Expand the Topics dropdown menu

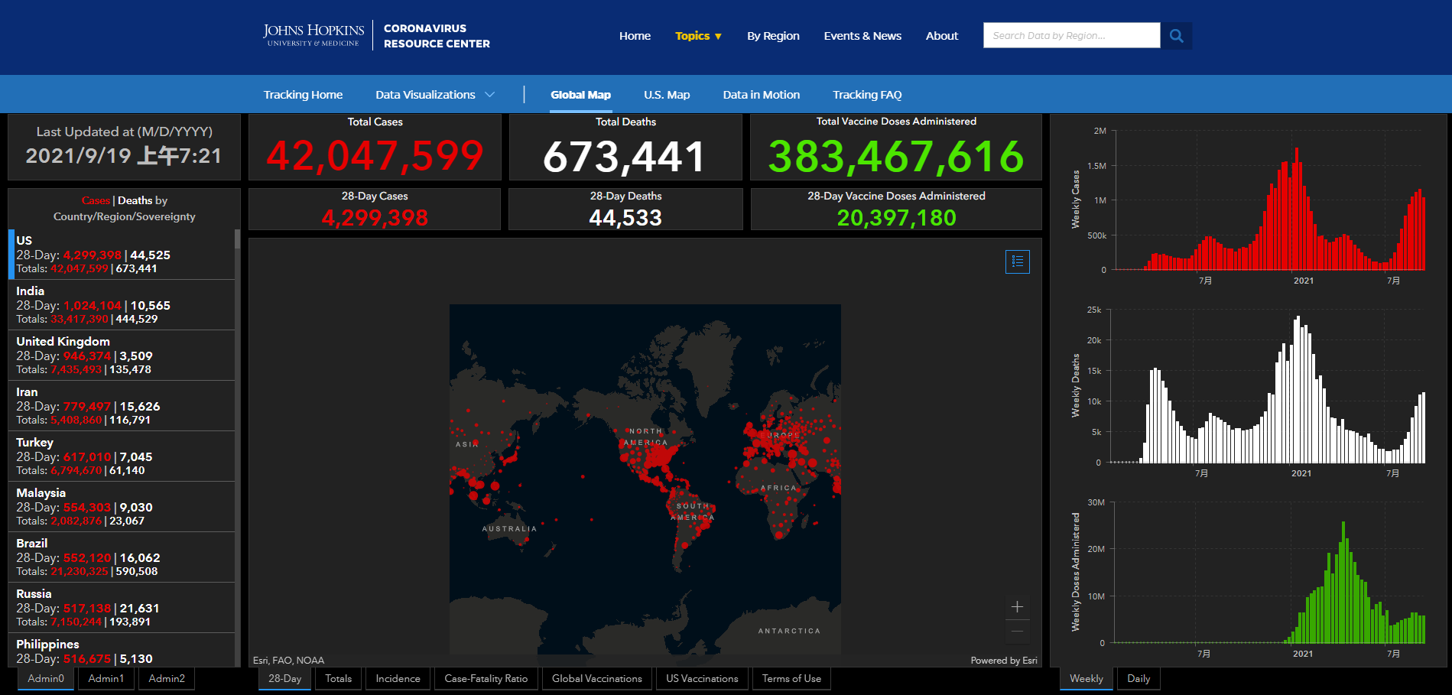coord(698,36)
